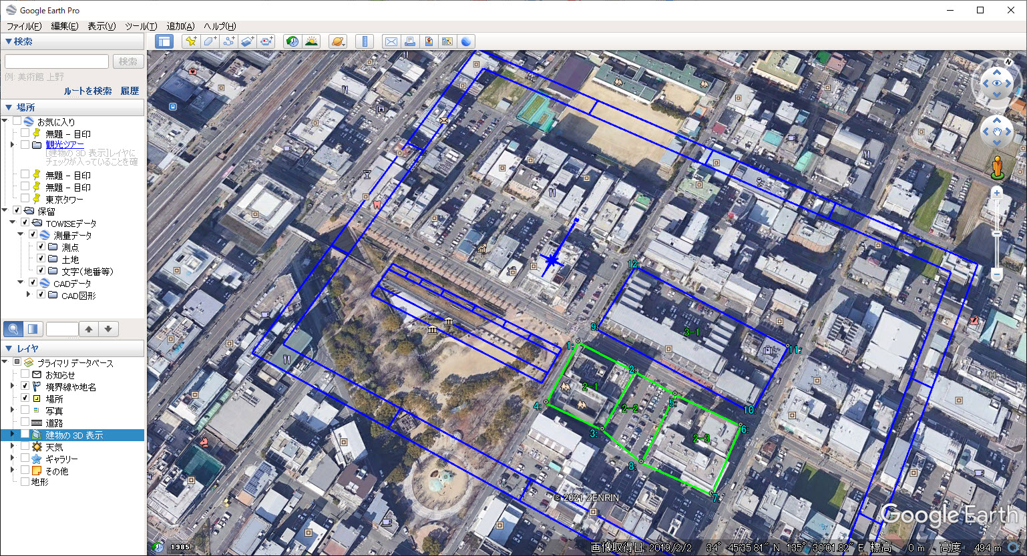Image resolution: width=1027 pixels, height=556 pixels.
Task: Expand the CAD図形 folder
Action: (28, 295)
